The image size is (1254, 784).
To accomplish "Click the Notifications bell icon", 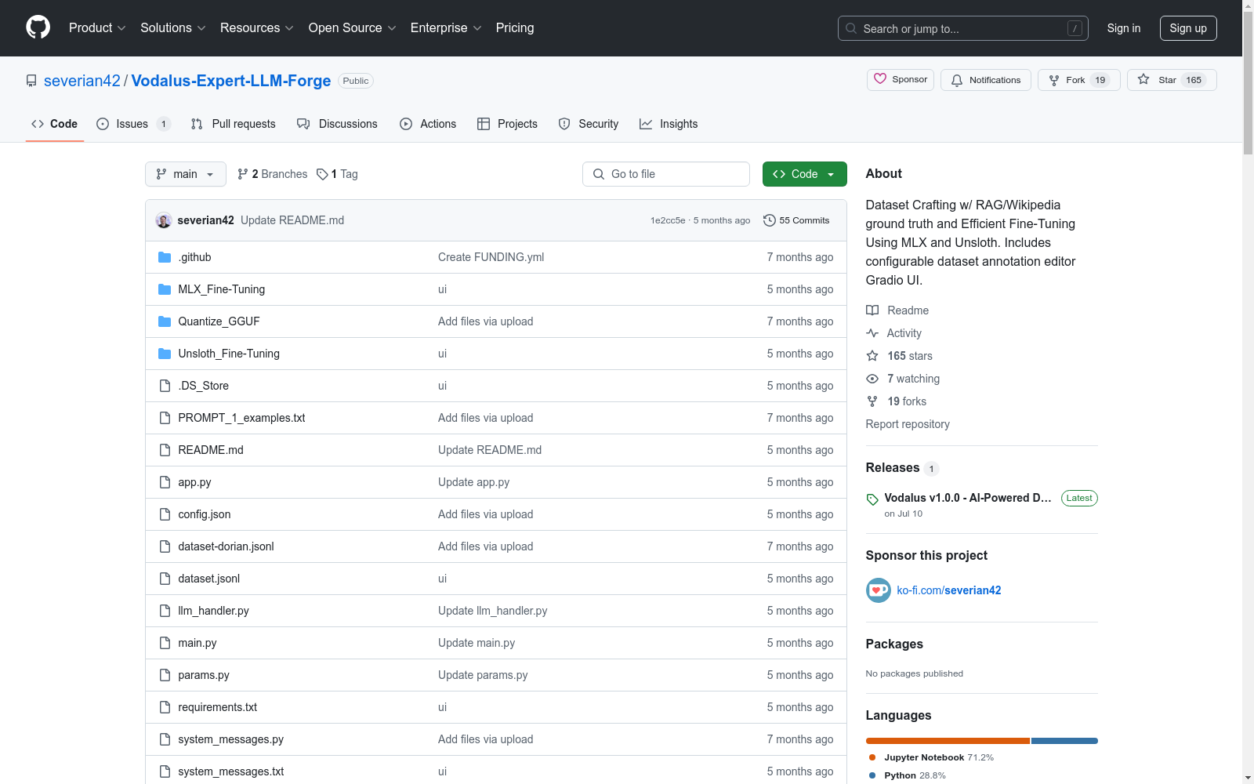I will coord(957,80).
